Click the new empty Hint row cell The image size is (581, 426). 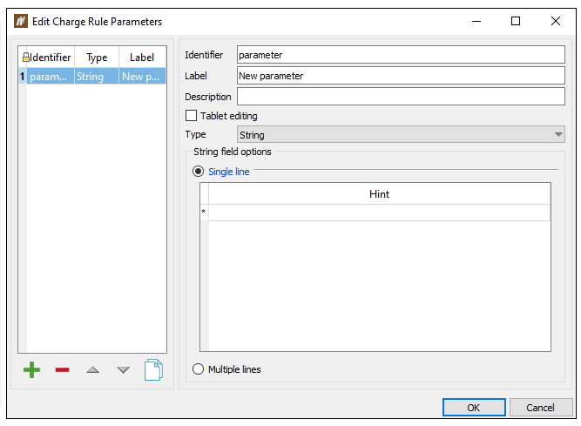pyautogui.click(x=379, y=213)
